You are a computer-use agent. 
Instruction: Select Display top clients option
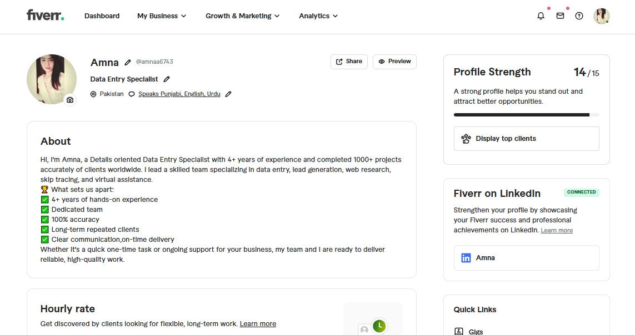[x=526, y=139]
